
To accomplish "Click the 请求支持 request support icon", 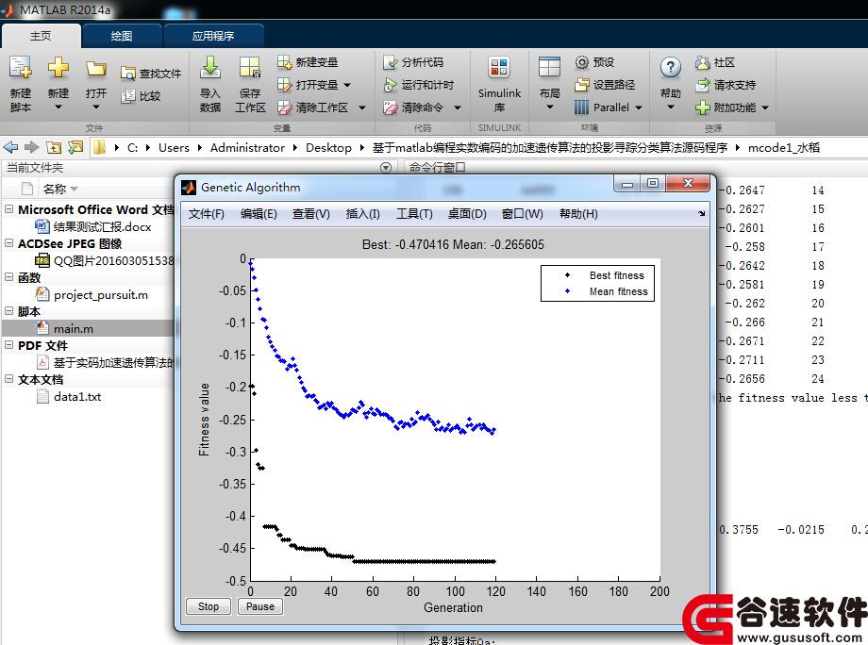I will tap(703, 85).
